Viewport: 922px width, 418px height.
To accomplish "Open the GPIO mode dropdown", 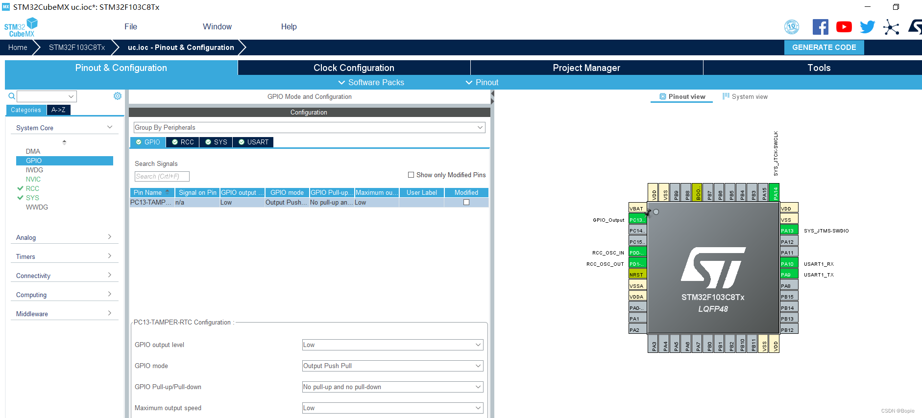I will [x=393, y=366].
